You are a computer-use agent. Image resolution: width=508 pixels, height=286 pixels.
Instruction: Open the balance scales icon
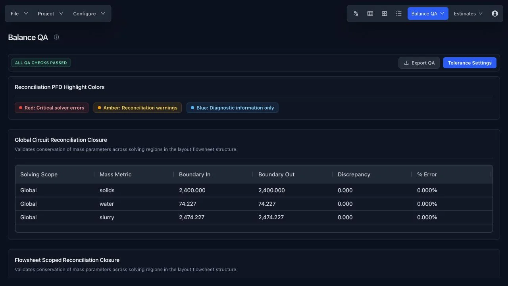click(x=385, y=14)
